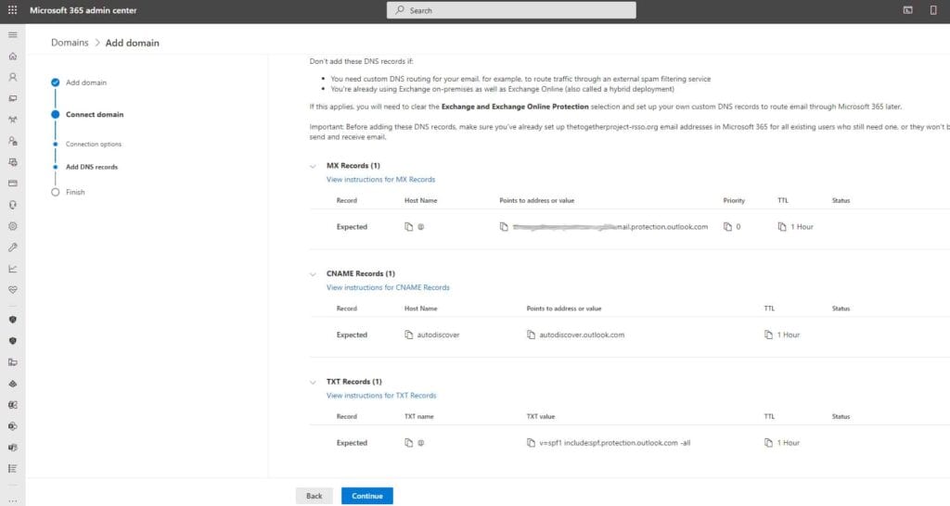Go to Home in the sidebar
This screenshot has width=950, height=506.
(x=13, y=57)
